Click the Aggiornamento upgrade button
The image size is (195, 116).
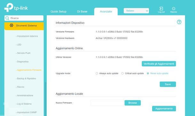tap(164, 109)
